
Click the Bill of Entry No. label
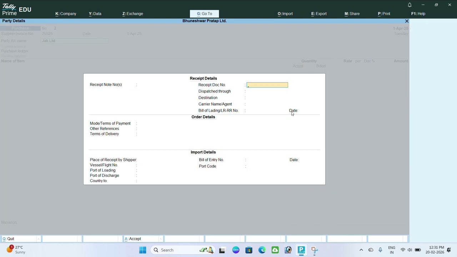pos(211,160)
